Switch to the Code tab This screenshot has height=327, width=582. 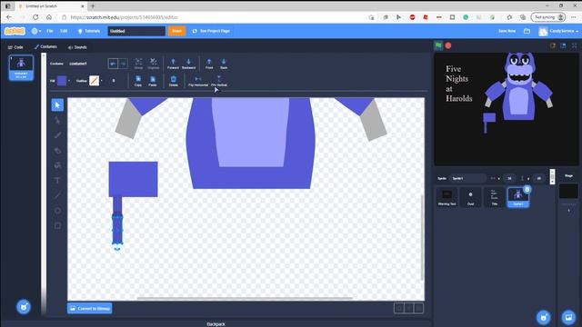pyautogui.click(x=15, y=47)
